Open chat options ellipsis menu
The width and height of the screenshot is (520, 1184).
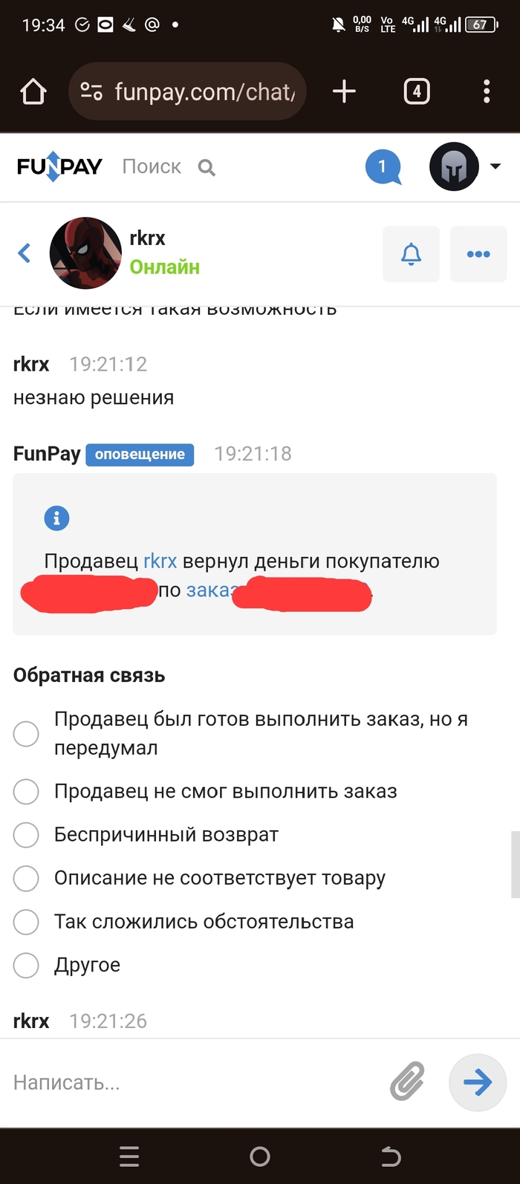[478, 254]
